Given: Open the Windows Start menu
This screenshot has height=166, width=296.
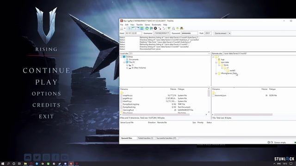Looking at the screenshot, I should pyautogui.click(x=3, y=164).
